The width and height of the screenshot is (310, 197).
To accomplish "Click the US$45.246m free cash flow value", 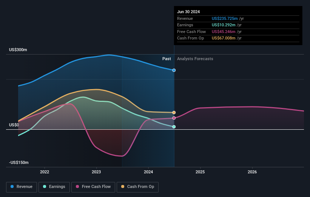I will [x=224, y=32].
